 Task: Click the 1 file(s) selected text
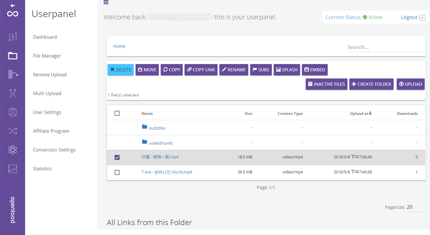(123, 95)
